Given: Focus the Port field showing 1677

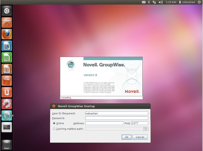Looking at the screenshot, I should (x=140, y=123).
